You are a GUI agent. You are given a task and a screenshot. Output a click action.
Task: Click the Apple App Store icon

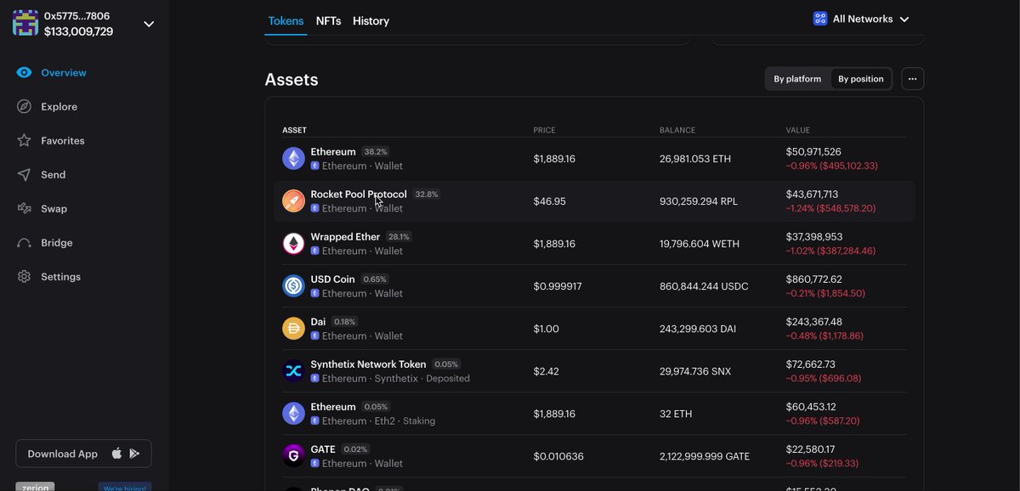coord(116,454)
